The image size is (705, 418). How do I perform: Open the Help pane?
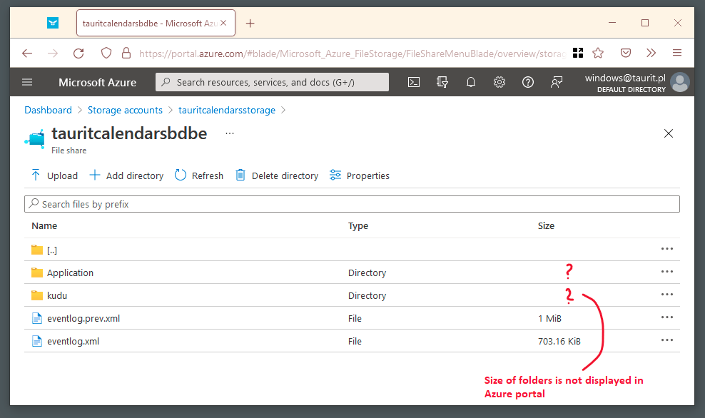(528, 82)
